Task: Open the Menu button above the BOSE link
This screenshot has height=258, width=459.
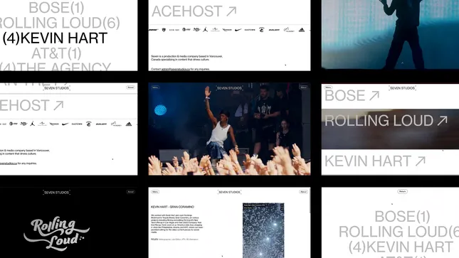Action: pyautogui.click(x=328, y=87)
